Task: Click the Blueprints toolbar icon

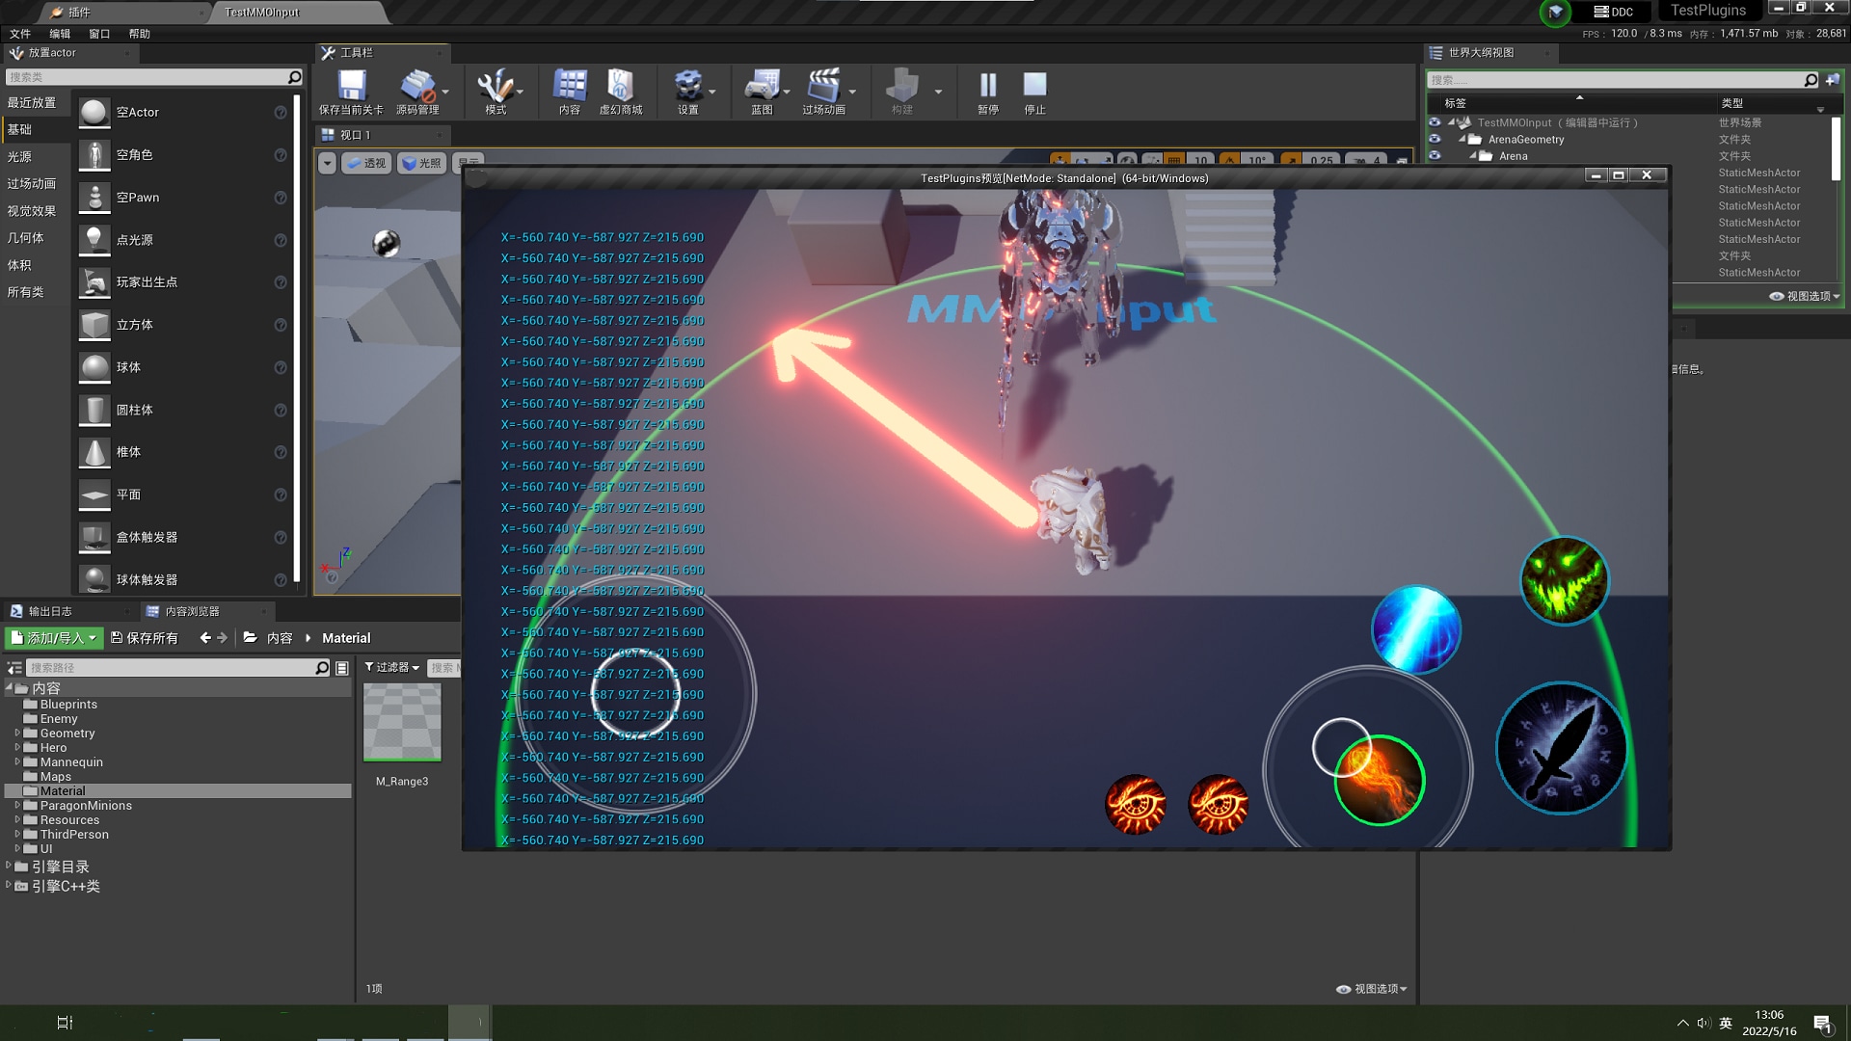Action: [x=762, y=87]
